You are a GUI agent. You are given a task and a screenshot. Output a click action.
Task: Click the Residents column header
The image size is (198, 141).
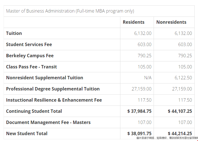coord(133,22)
